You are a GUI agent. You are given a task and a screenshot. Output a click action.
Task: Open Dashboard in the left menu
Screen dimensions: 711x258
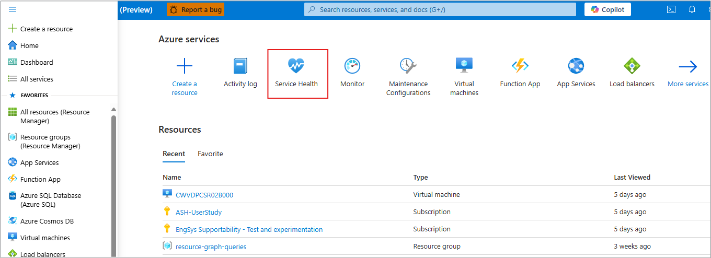point(37,62)
